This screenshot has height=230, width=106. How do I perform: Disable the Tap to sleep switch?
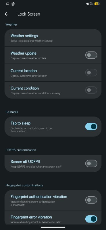click(91, 126)
